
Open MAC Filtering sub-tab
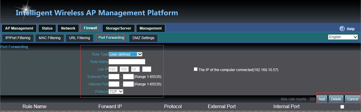[x=50, y=38]
